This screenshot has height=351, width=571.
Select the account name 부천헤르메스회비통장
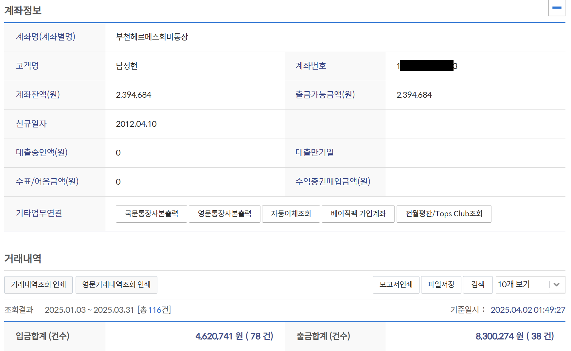click(x=152, y=37)
